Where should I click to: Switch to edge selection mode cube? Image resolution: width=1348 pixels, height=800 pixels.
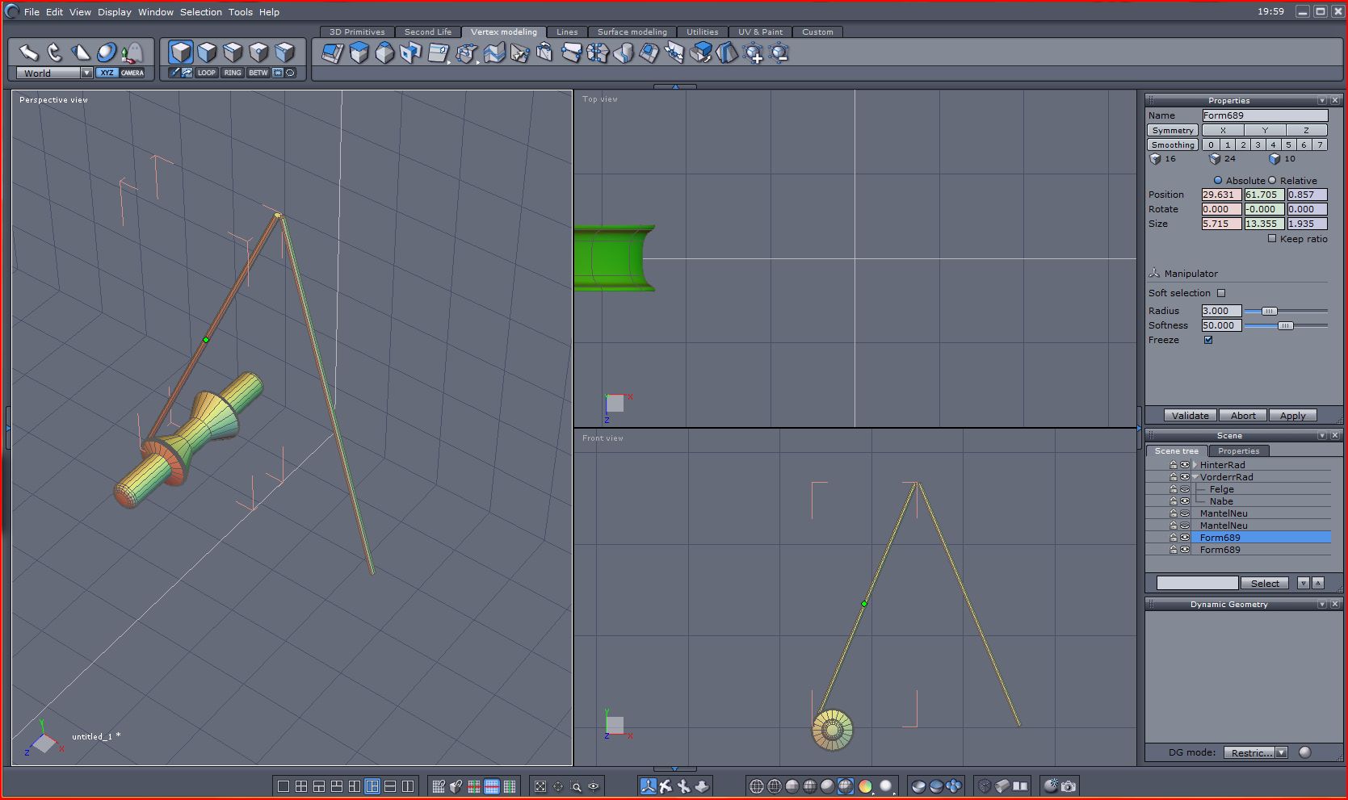click(233, 52)
